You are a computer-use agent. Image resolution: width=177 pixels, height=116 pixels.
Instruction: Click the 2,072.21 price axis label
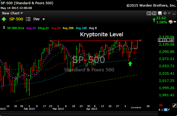167,59
